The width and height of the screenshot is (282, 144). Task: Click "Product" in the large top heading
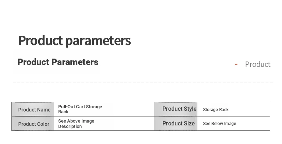pyautogui.click(x=40, y=41)
